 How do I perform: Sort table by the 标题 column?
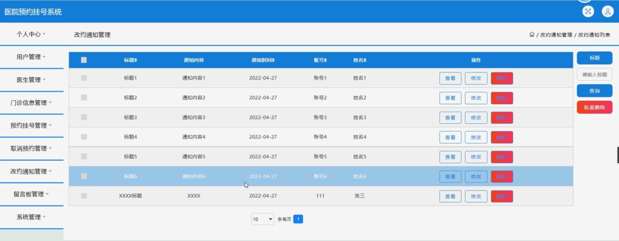tap(131, 60)
